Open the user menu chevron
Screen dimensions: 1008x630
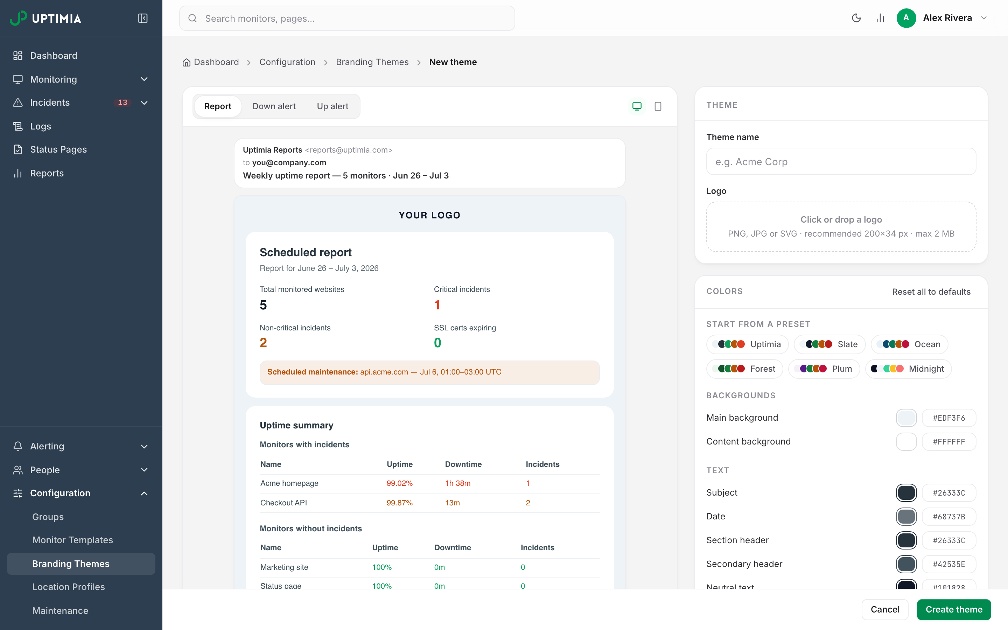984,18
